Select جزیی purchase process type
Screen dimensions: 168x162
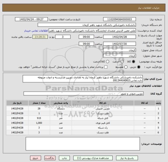[x=139, y=67]
